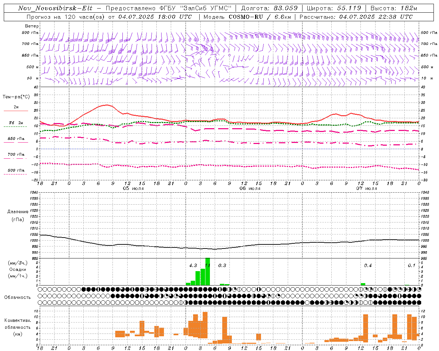Click the Конвективн. облачность panel label

[17, 327]
